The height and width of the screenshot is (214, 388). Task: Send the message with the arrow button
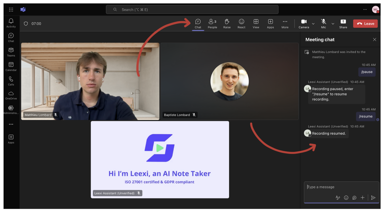(373, 198)
